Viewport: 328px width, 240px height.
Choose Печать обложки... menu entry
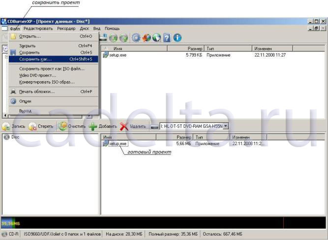click(37, 91)
